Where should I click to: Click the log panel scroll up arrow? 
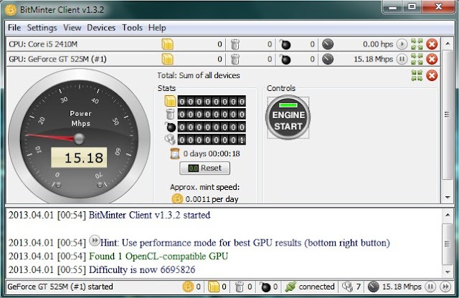click(x=448, y=215)
